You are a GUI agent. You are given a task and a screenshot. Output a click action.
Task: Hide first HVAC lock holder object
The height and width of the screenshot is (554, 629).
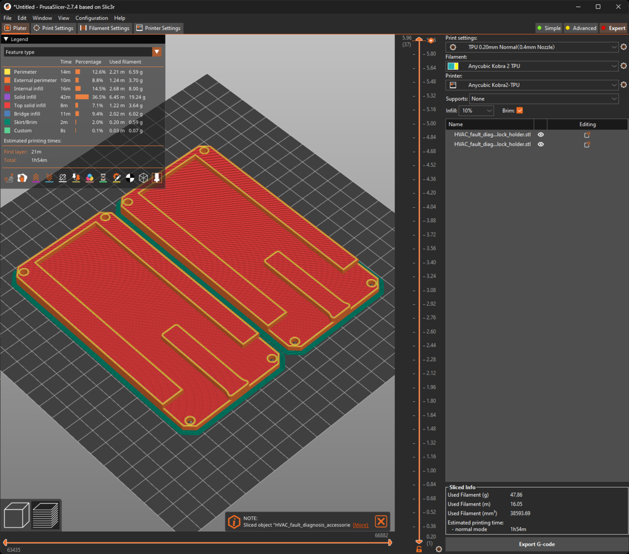point(541,135)
